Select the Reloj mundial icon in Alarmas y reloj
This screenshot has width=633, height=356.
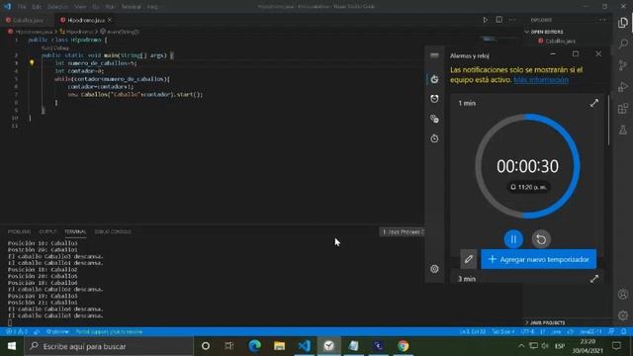click(x=434, y=119)
